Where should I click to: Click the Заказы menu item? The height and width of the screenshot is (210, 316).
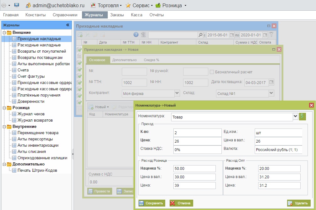tap(117, 15)
